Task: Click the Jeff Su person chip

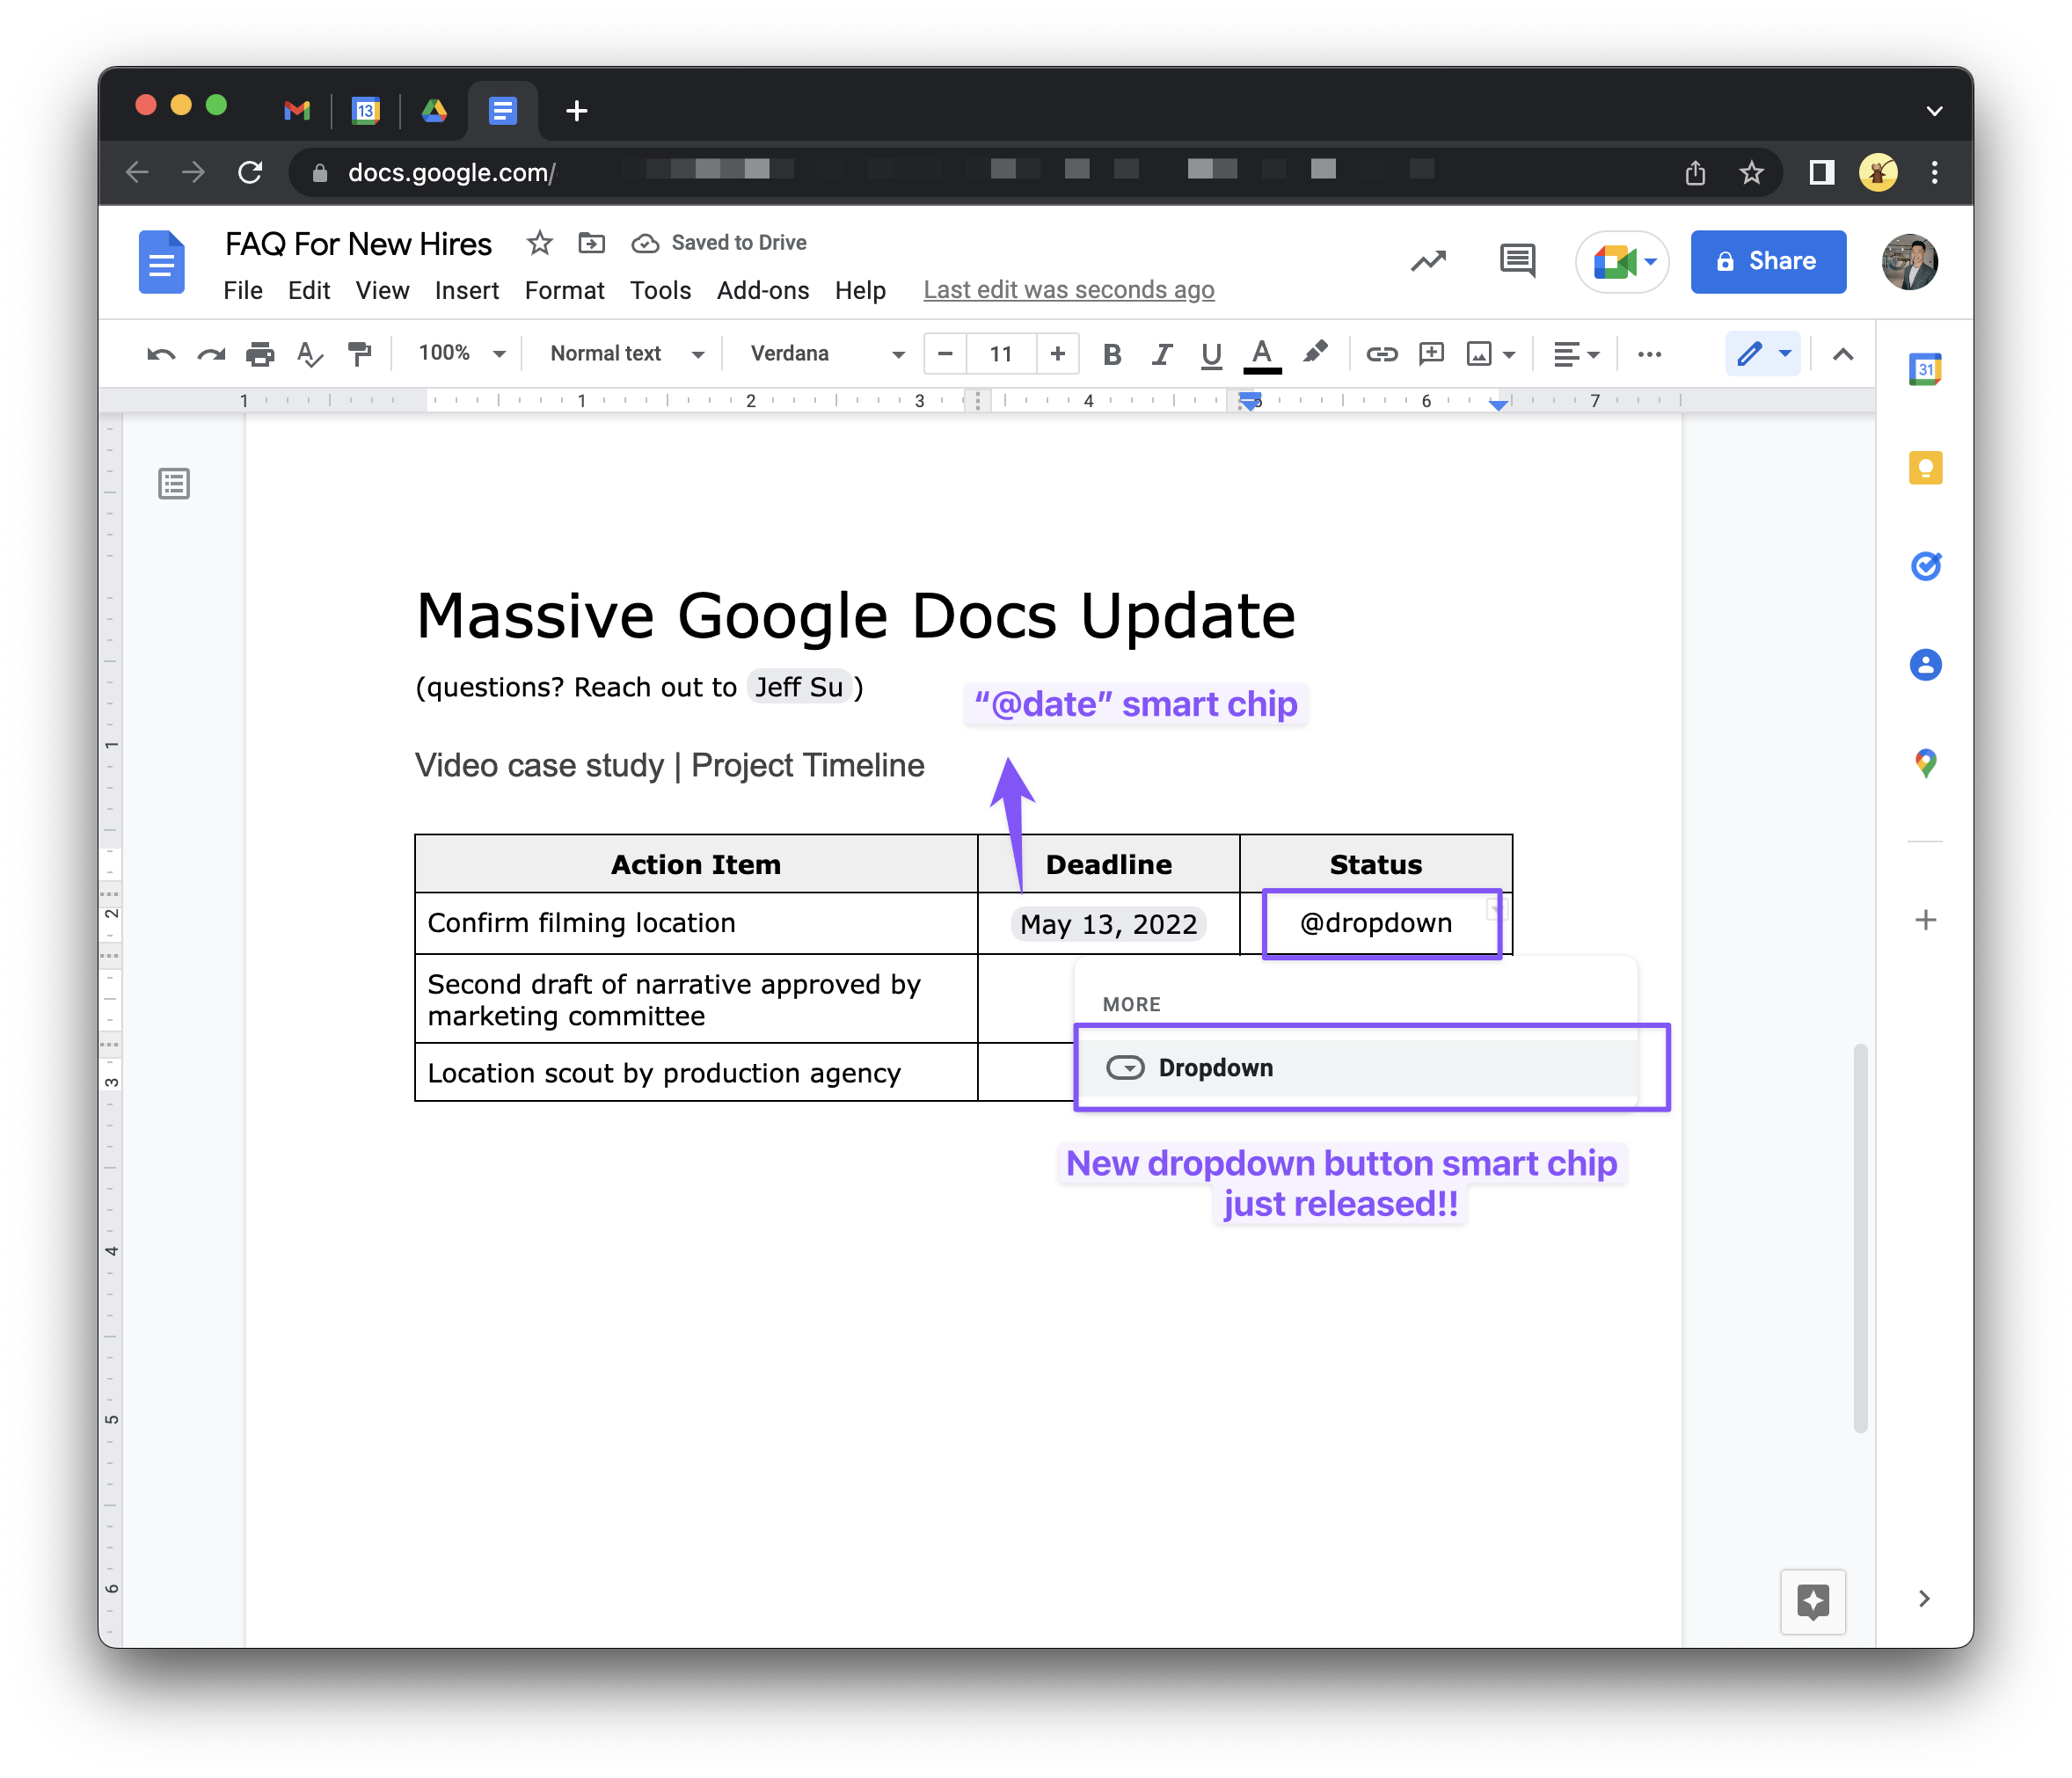Action: pos(799,687)
